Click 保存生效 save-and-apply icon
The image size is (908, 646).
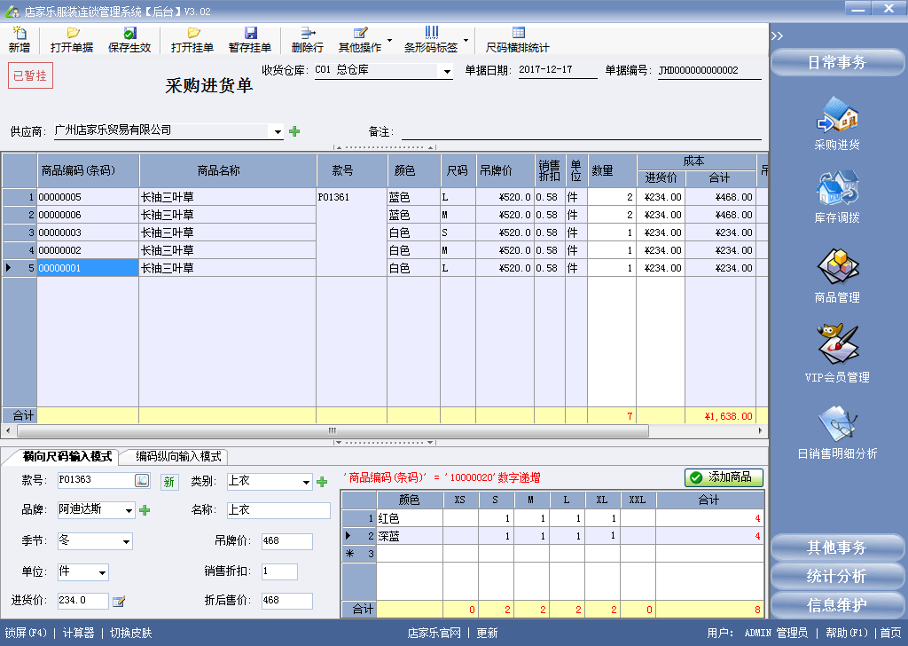tap(129, 39)
